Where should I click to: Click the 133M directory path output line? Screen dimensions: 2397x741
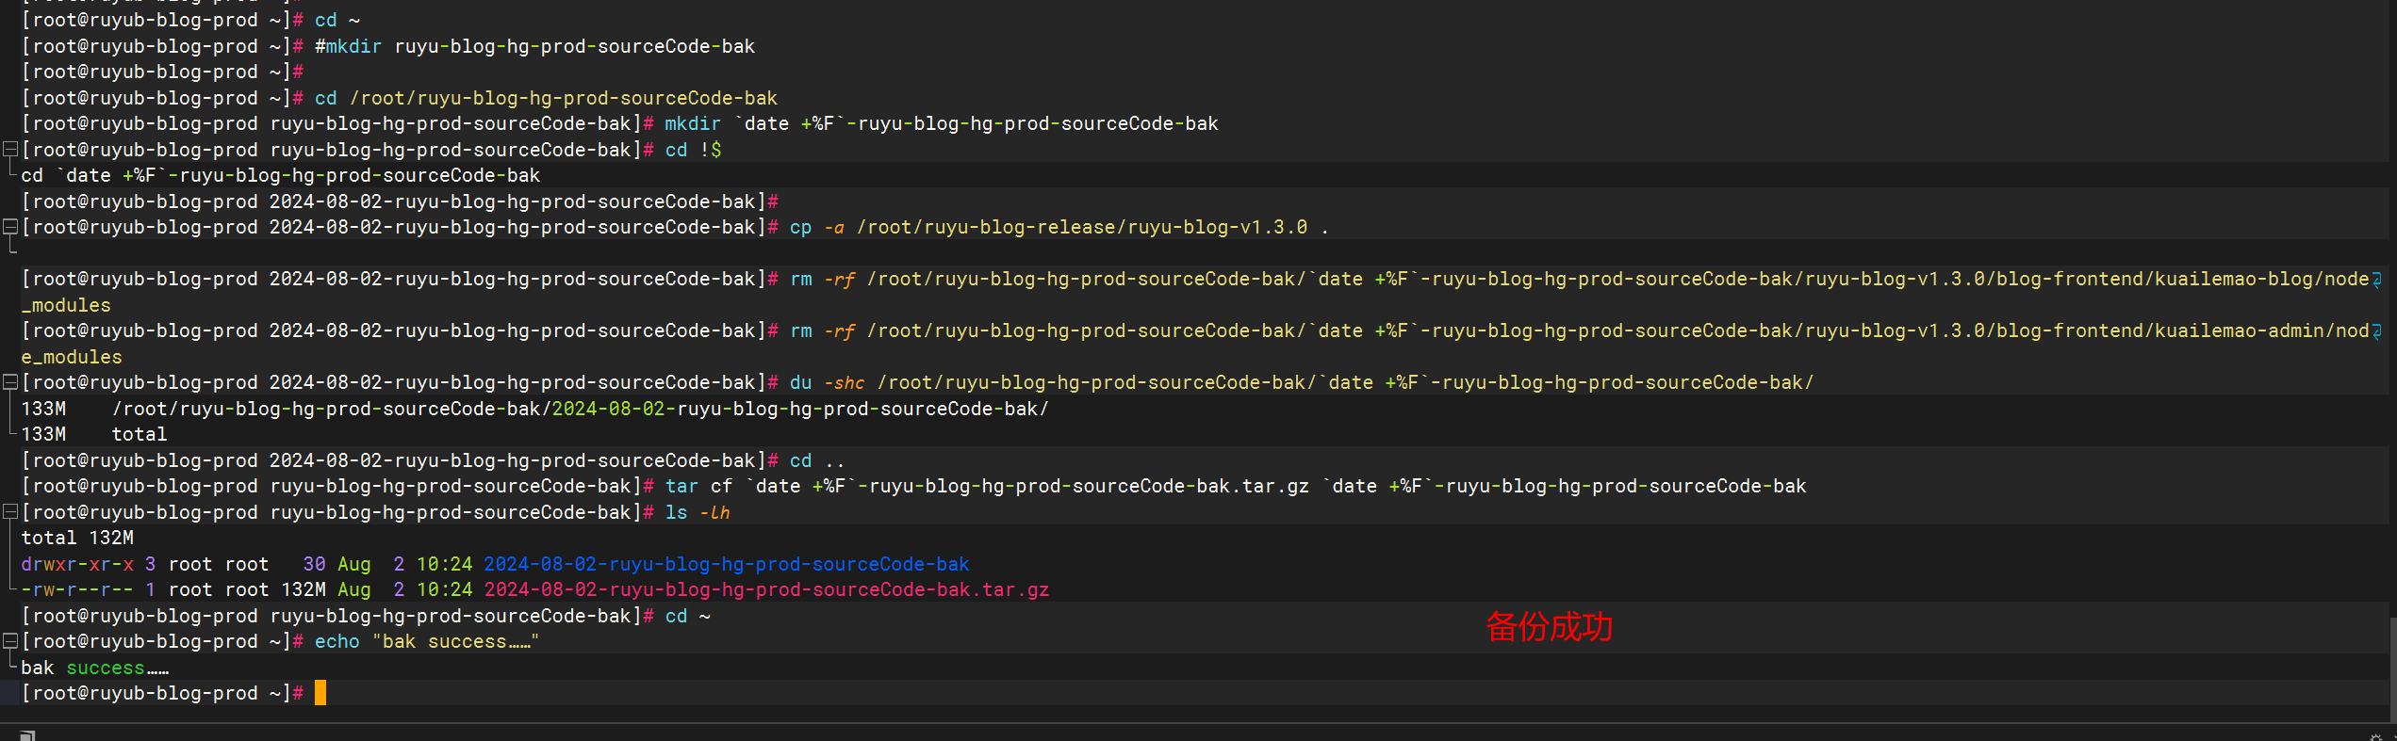coord(534,409)
